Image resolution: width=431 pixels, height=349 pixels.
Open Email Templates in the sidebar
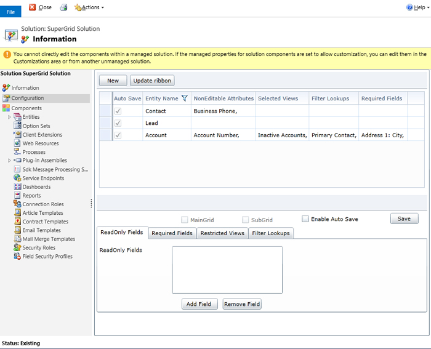click(42, 230)
